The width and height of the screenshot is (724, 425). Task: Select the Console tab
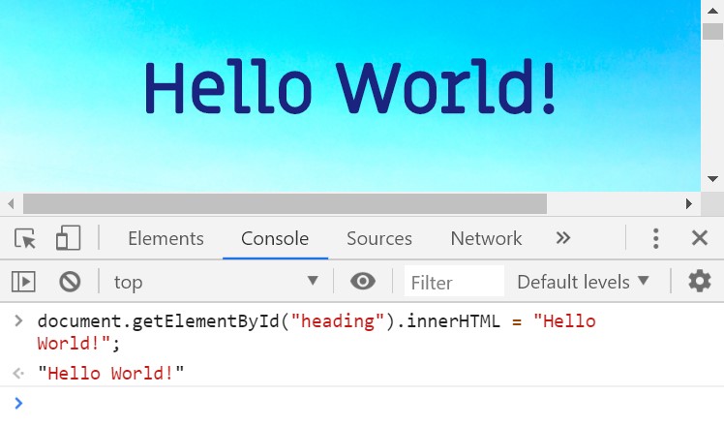tap(275, 238)
